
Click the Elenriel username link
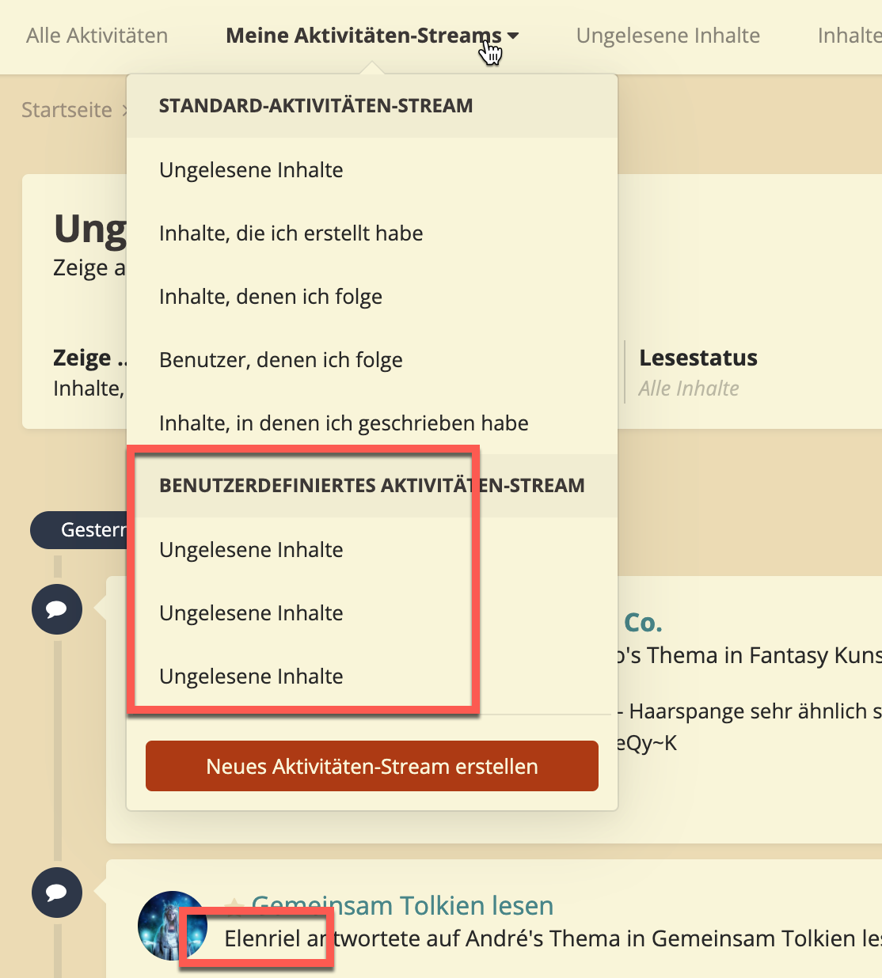point(262,938)
